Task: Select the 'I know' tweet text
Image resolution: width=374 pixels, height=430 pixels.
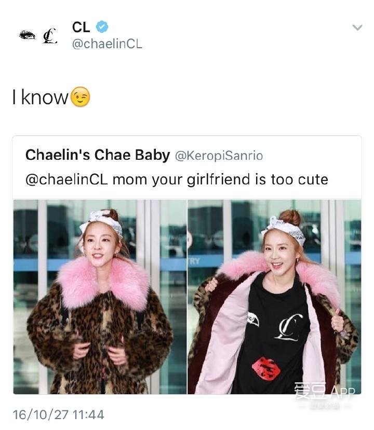Action: [x=40, y=97]
